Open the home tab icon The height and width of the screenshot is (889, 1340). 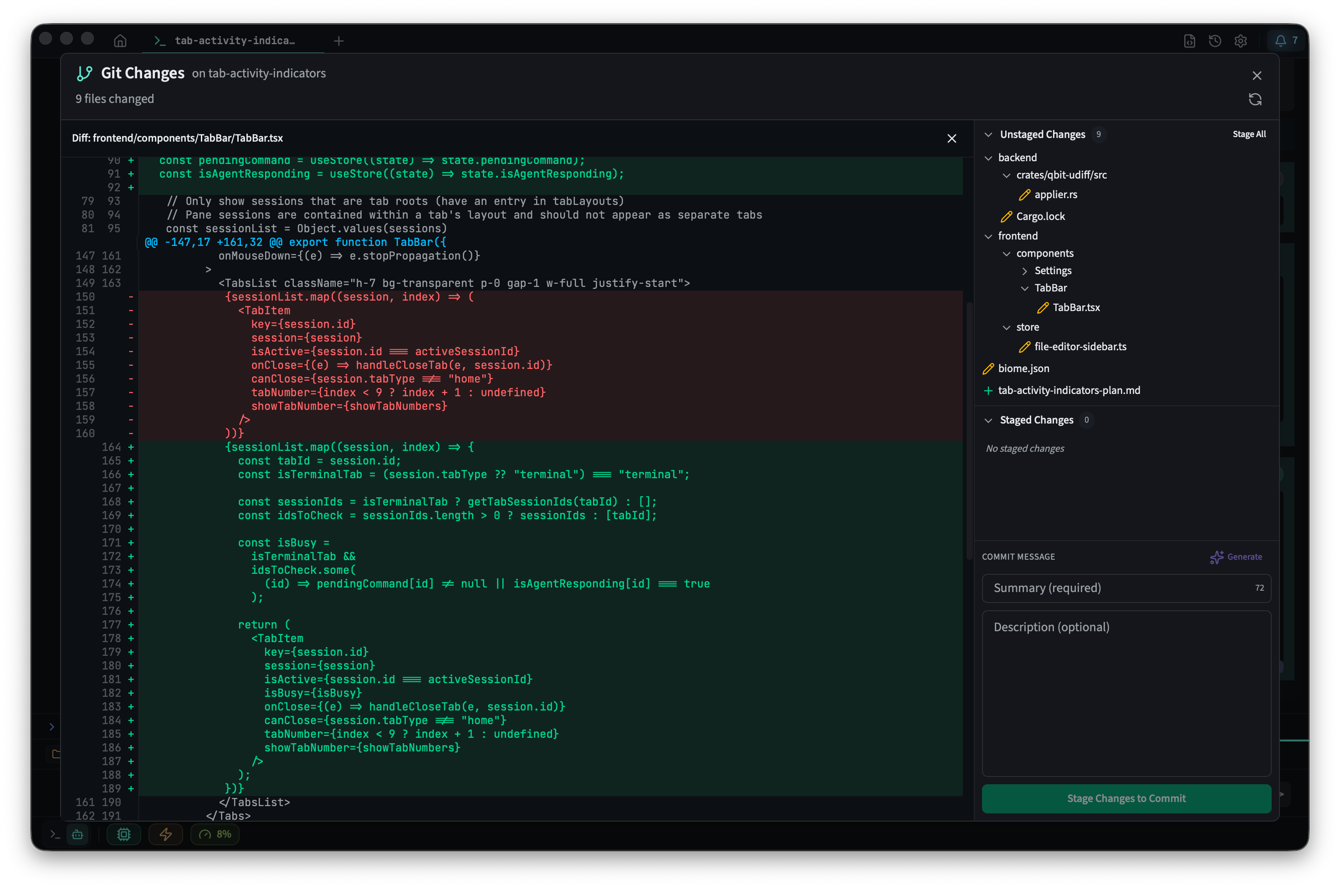tap(120, 41)
